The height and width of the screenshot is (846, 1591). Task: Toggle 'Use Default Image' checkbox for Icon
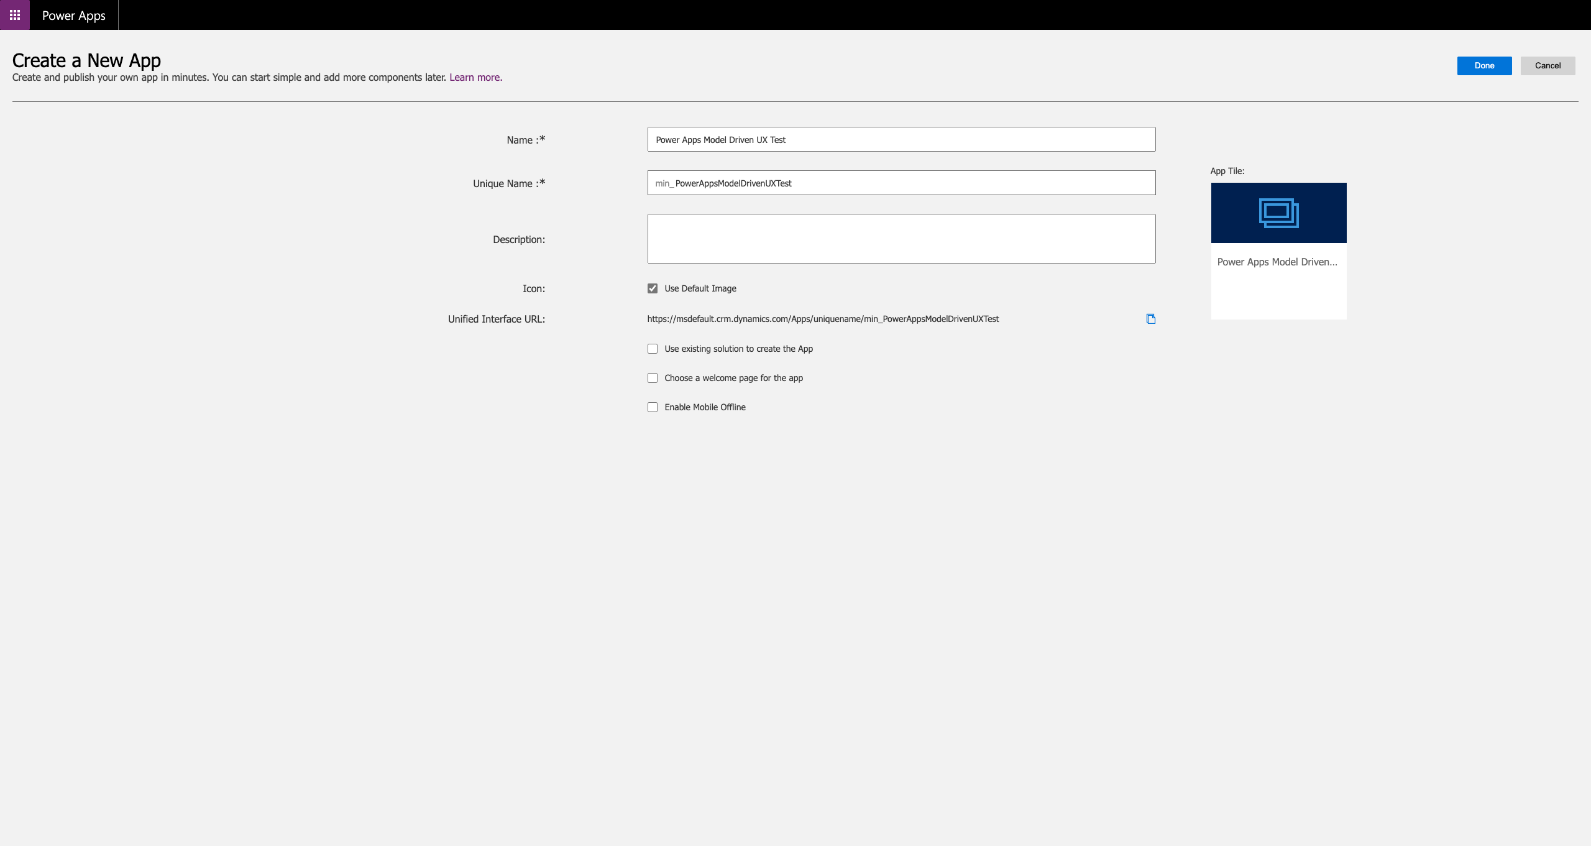pyautogui.click(x=651, y=288)
